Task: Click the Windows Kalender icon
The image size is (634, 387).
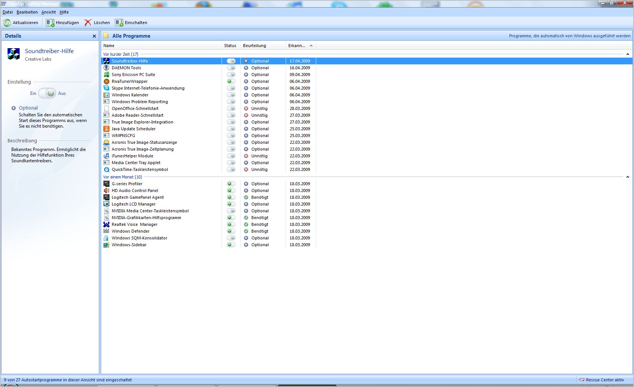Action: coord(106,95)
